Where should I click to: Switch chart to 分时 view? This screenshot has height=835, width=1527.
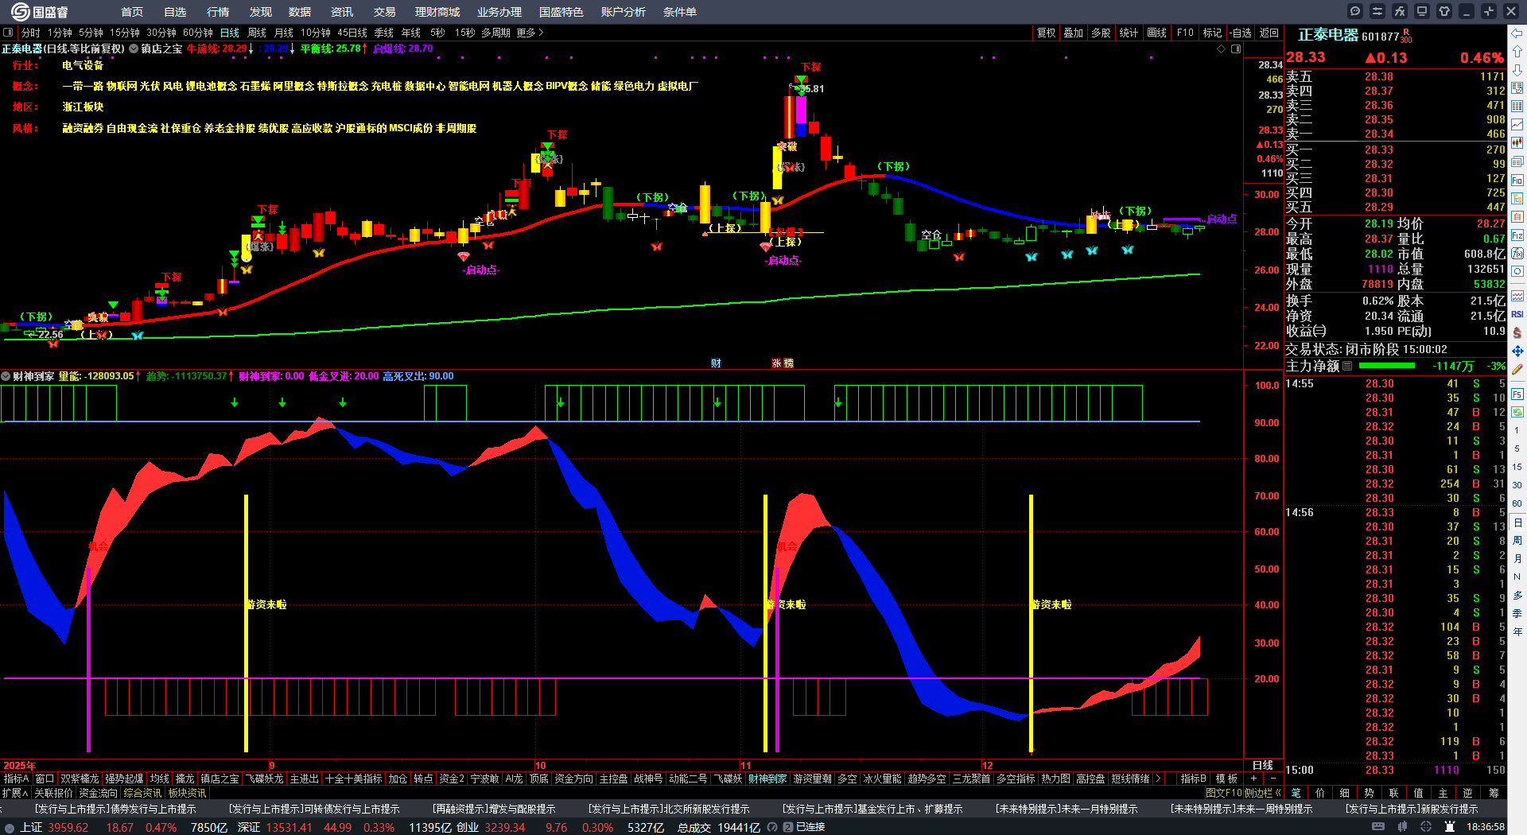coord(31,33)
